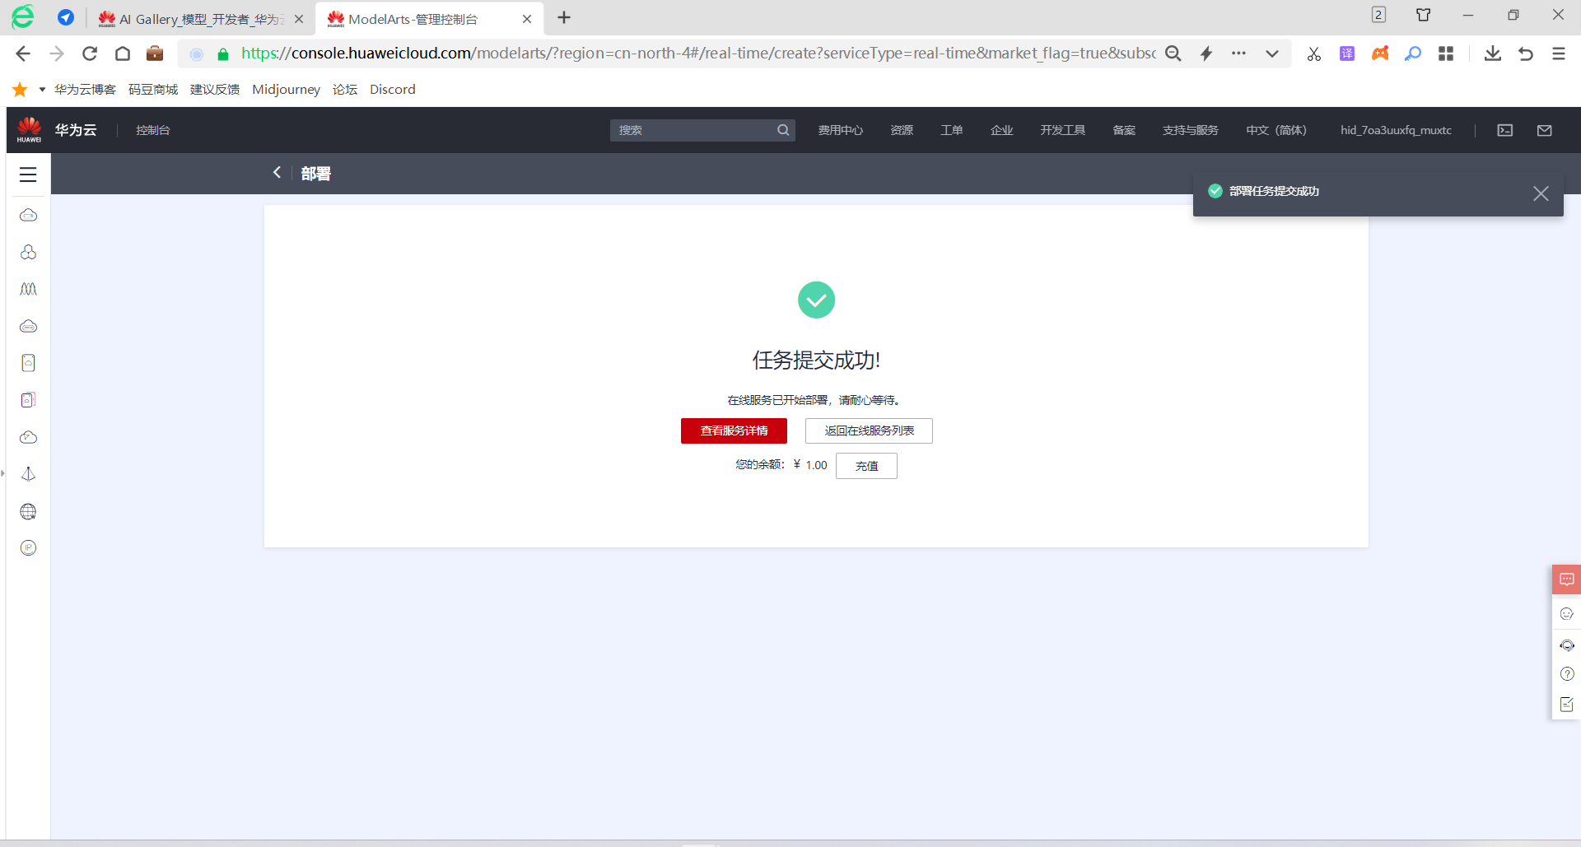This screenshot has height=847, width=1581.
Task: Open the 支持与服务 menu
Action: click(x=1190, y=130)
